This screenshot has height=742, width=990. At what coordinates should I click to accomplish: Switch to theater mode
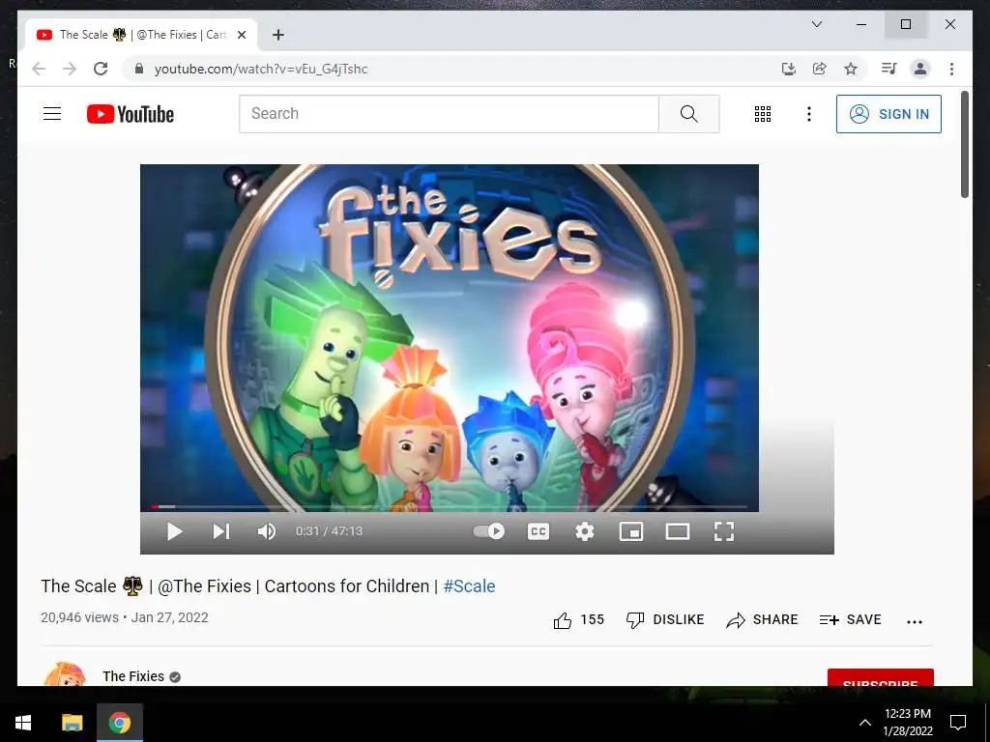tap(678, 531)
